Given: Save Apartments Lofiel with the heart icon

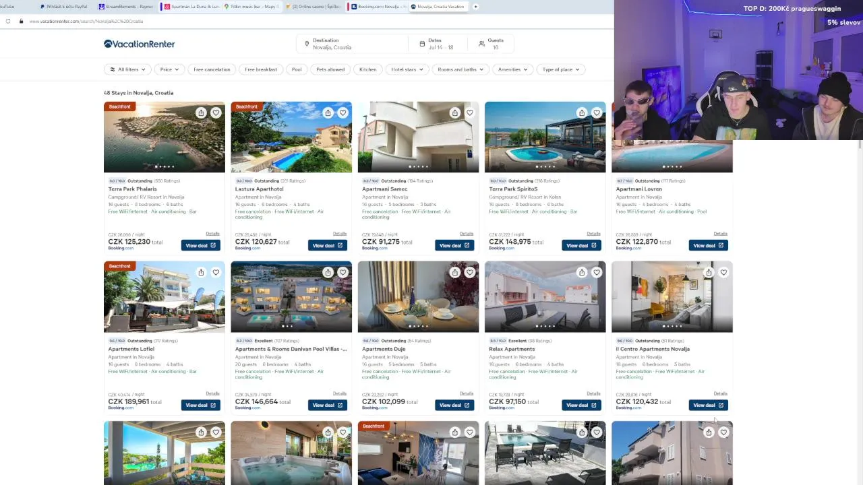Looking at the screenshot, I should [x=216, y=272].
